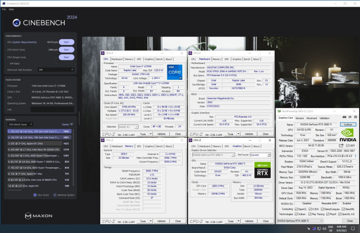Select the Intel Xeon W-3265M ranking row
The height and width of the screenshot is (233, 360).
[x=39, y=150]
